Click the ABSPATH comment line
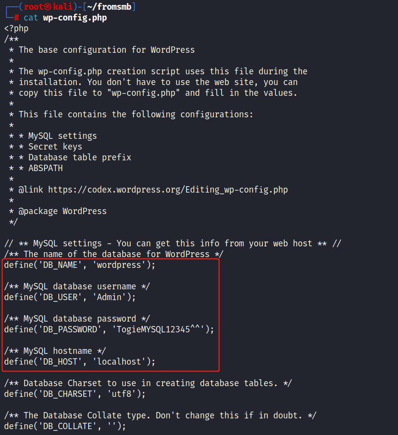Screen dimensions: 398x435 pos(45,168)
